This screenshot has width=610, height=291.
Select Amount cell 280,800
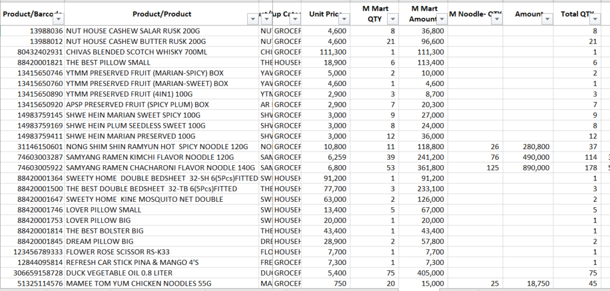click(x=528, y=147)
